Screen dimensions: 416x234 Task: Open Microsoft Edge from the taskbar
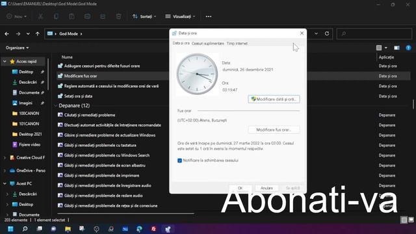point(139,229)
